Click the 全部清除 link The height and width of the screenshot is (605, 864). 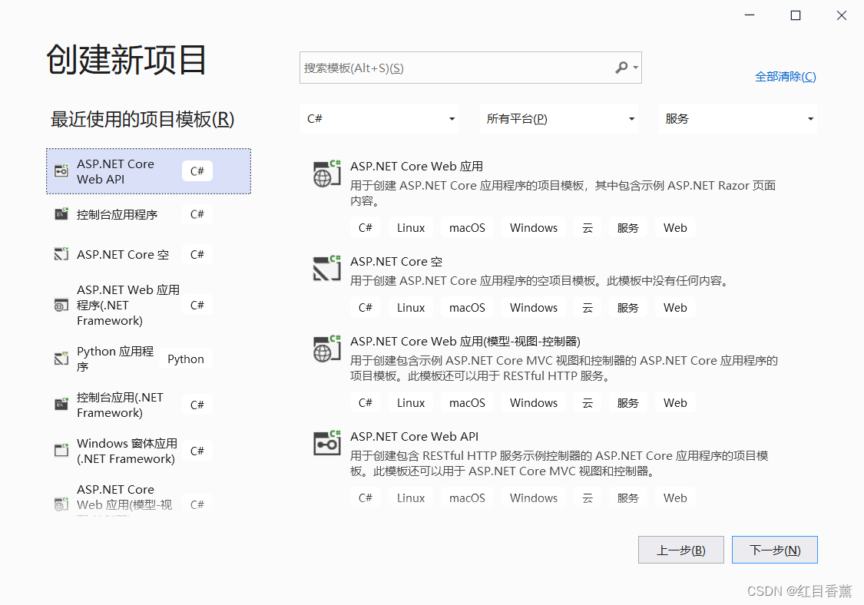[x=785, y=77]
